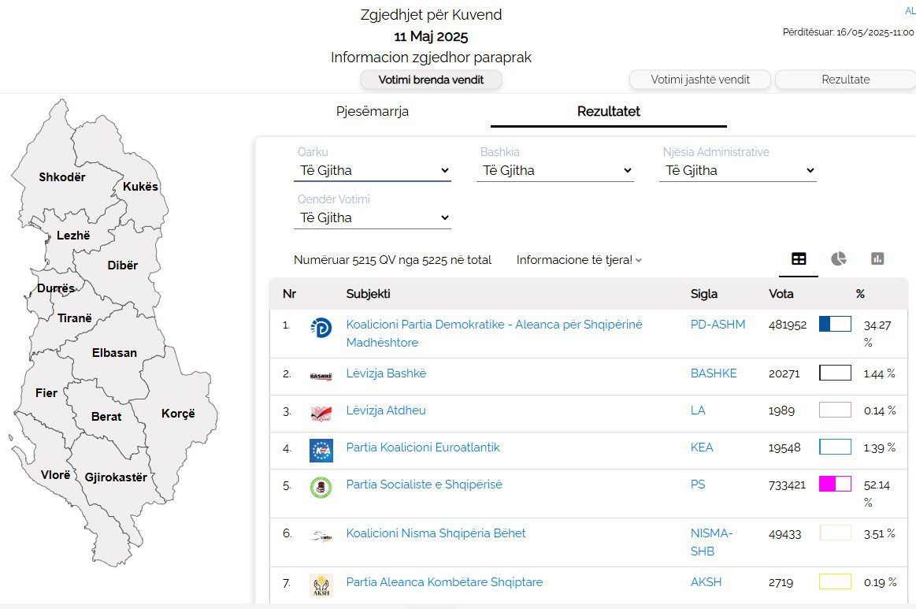The height and width of the screenshot is (609, 916).
Task: Open Koalicioni Partia Demokratike link
Action: pyautogui.click(x=494, y=333)
